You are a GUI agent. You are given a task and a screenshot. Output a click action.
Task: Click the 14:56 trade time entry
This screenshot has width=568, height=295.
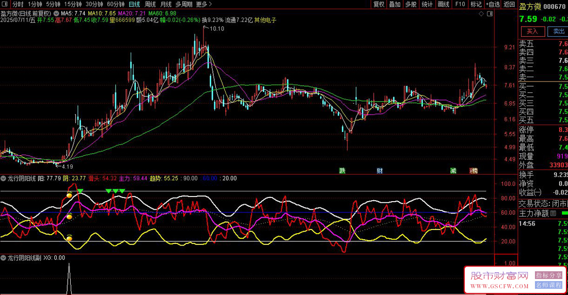[x=527, y=224]
